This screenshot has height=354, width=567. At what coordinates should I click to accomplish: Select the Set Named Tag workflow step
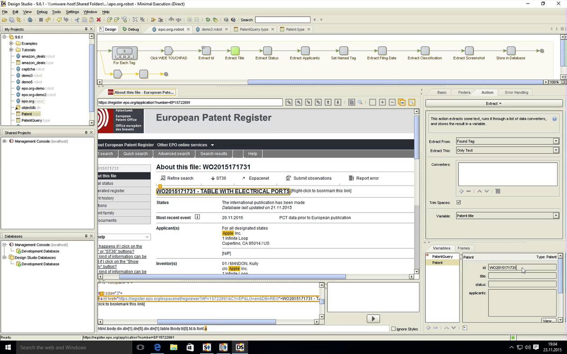pyautogui.click(x=344, y=51)
